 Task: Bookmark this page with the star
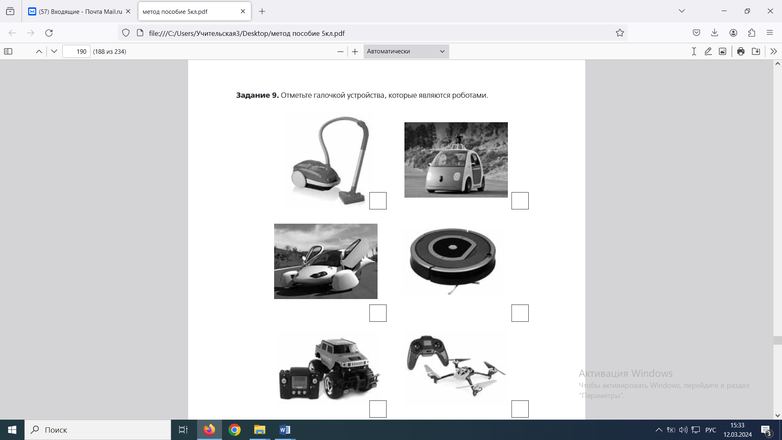(620, 33)
